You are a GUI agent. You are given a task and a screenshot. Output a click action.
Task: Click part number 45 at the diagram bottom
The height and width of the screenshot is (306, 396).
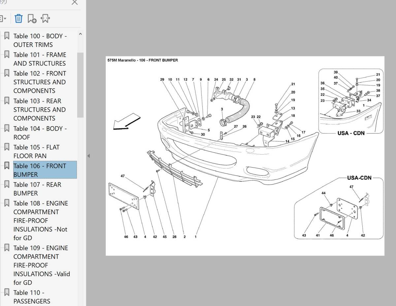[165, 237]
